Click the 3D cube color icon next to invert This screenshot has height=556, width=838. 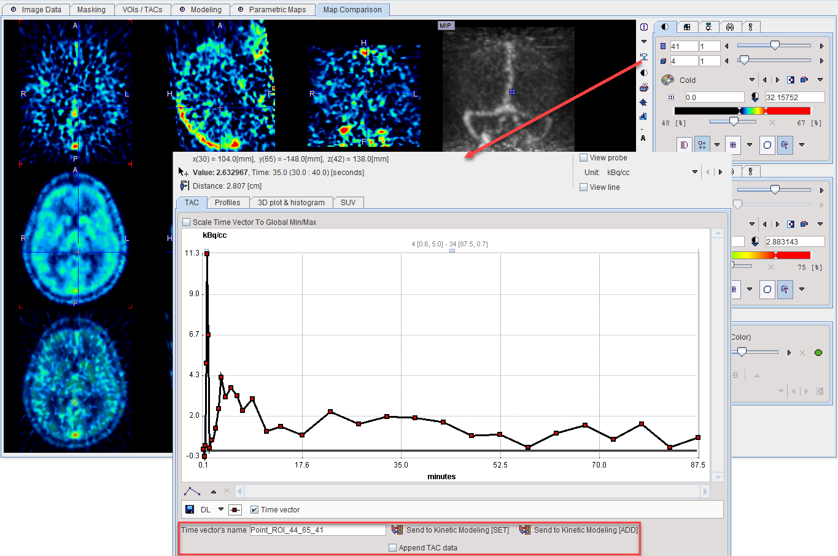(804, 80)
